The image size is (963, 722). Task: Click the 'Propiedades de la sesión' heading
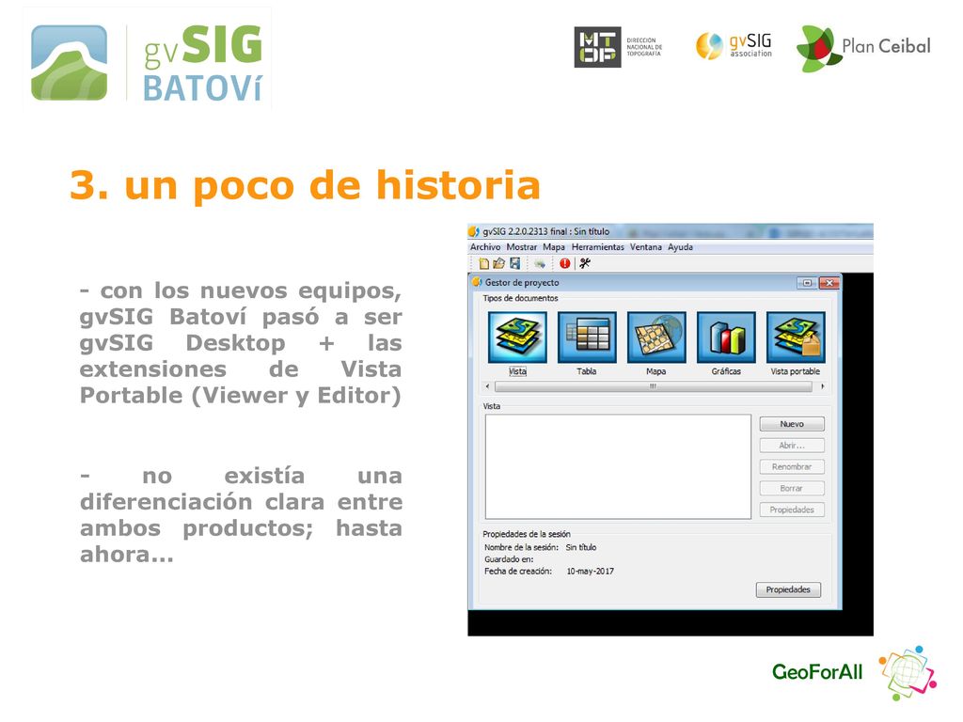527,534
